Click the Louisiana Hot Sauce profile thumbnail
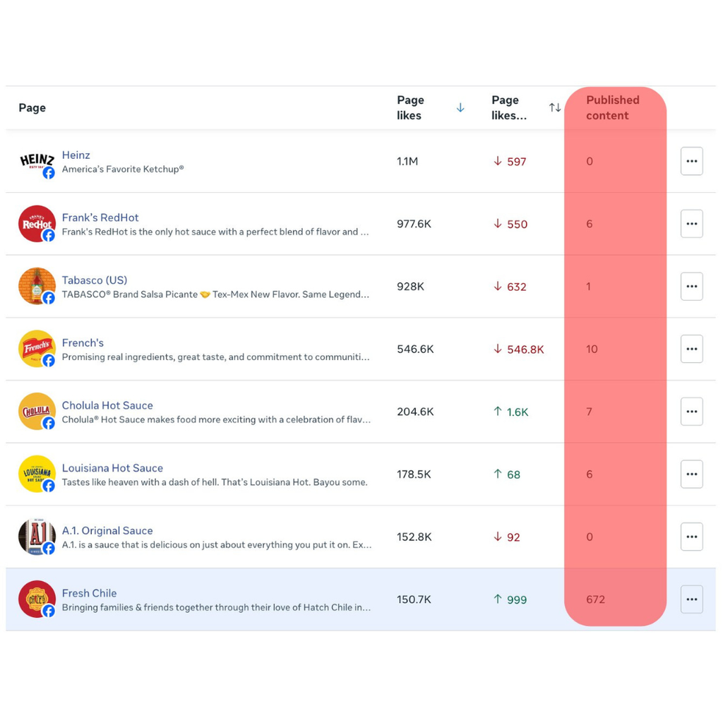The height and width of the screenshot is (723, 723). tap(36, 474)
